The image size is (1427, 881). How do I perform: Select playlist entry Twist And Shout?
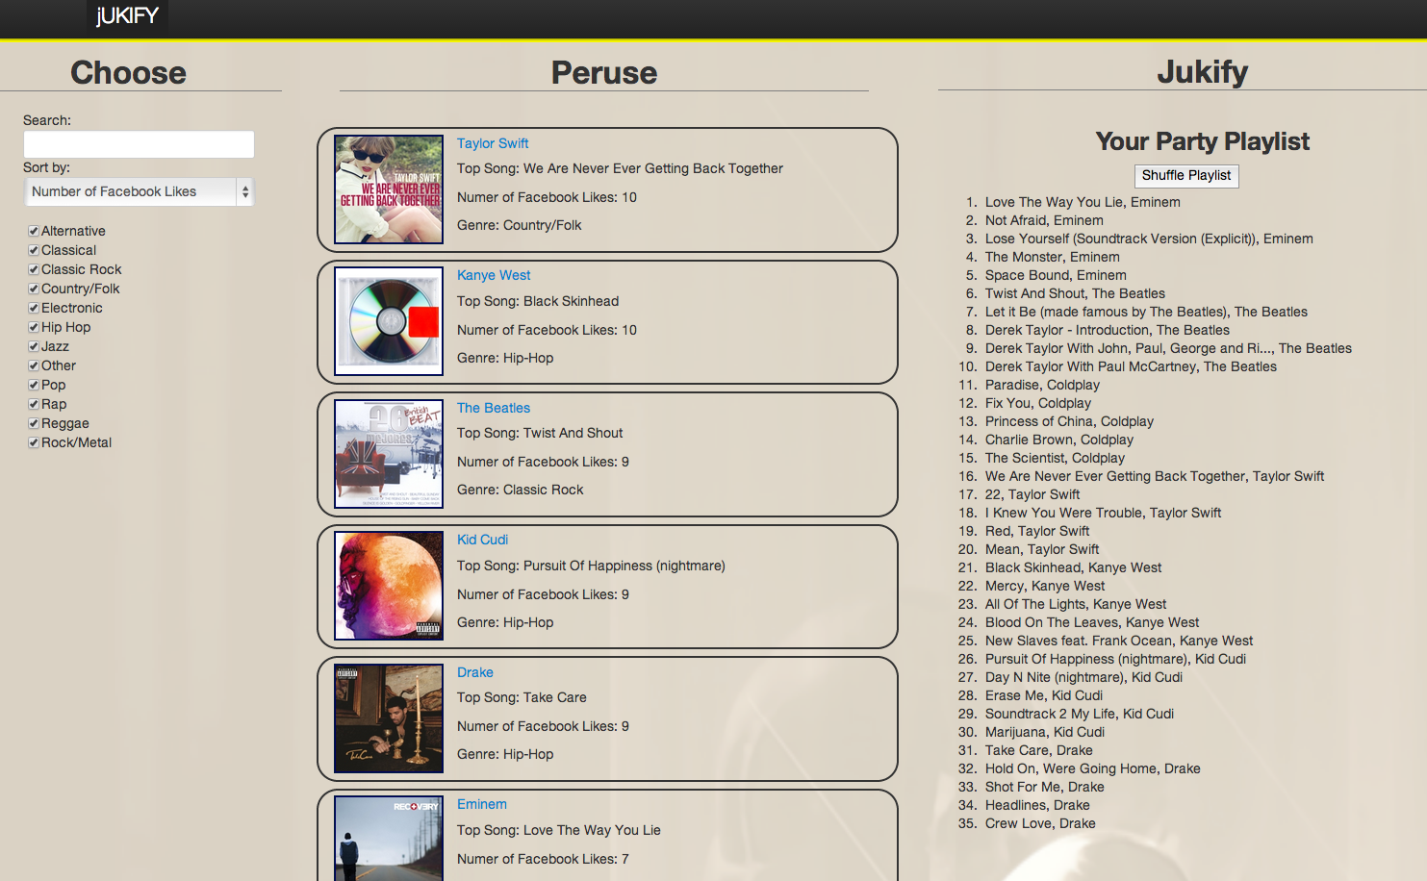(1075, 293)
